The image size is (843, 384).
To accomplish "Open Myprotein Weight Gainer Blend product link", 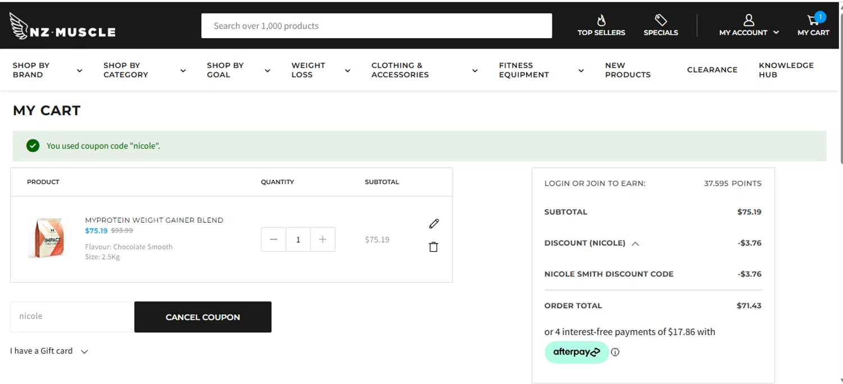I will (154, 220).
